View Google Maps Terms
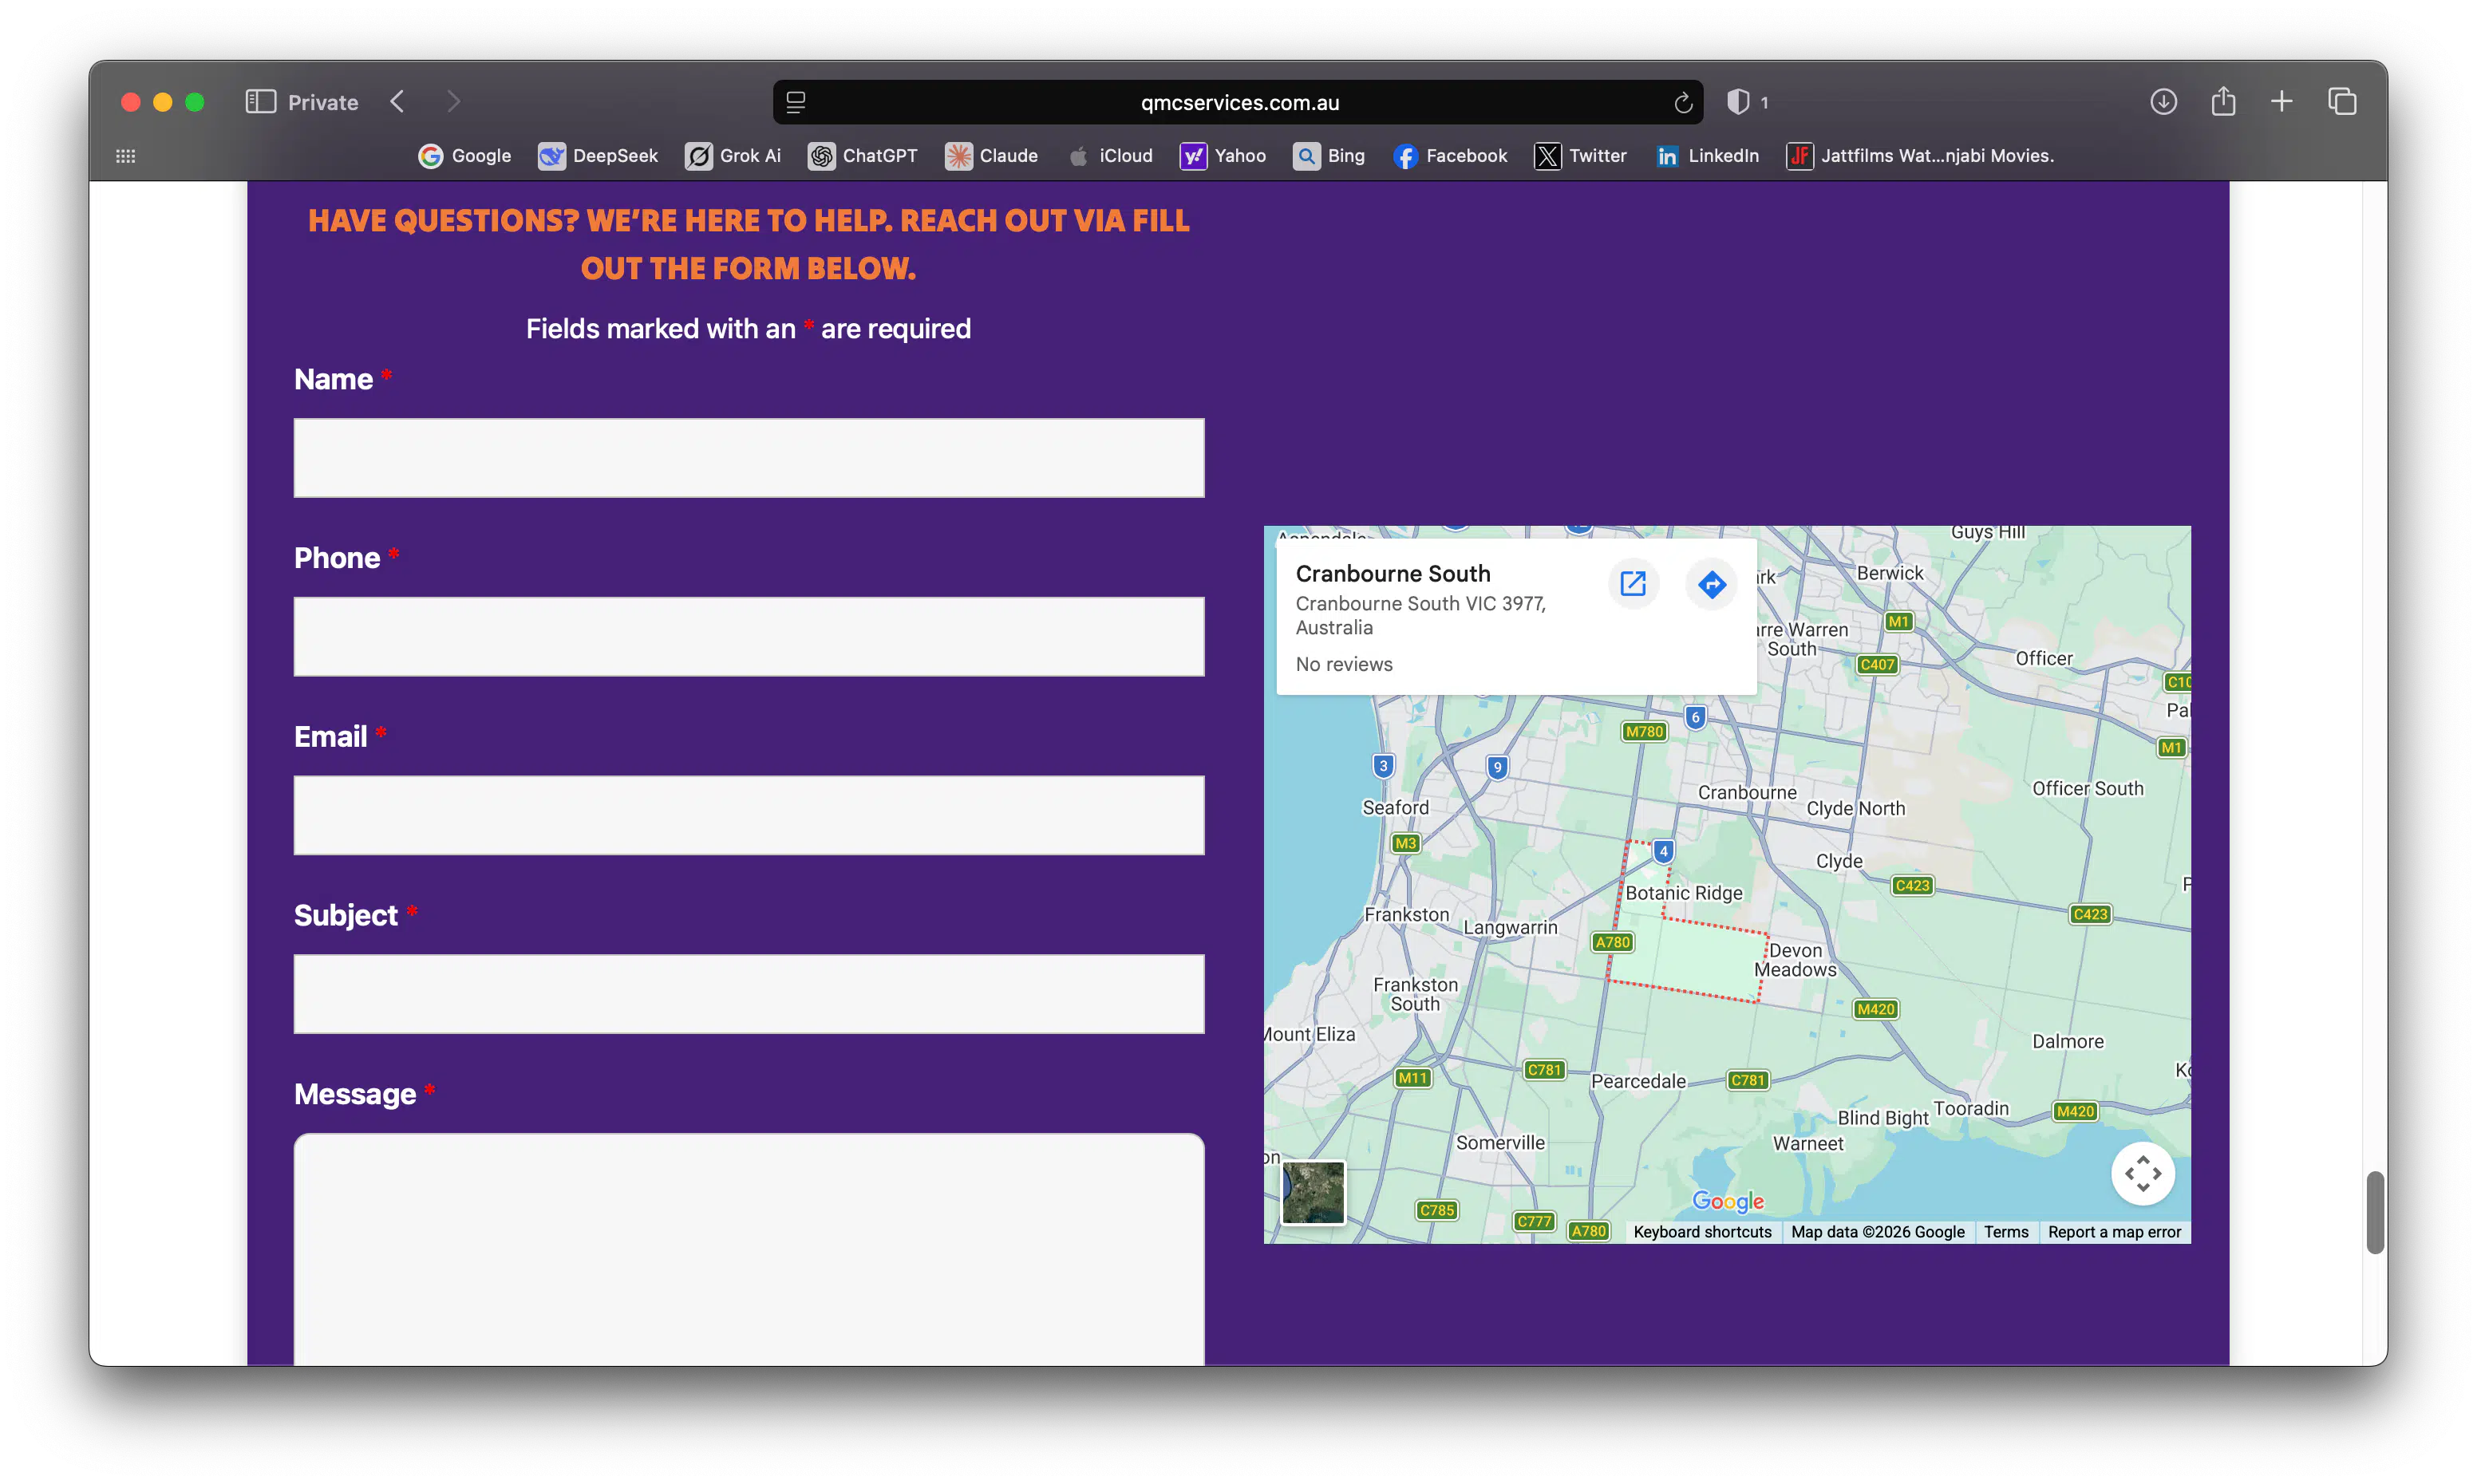The height and width of the screenshot is (1484, 2477). (x=2006, y=1232)
